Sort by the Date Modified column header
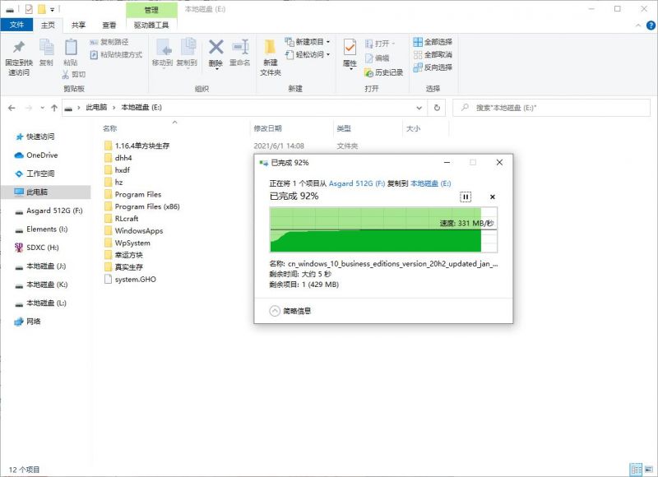Screen dimensions: 658x477 point(293,128)
